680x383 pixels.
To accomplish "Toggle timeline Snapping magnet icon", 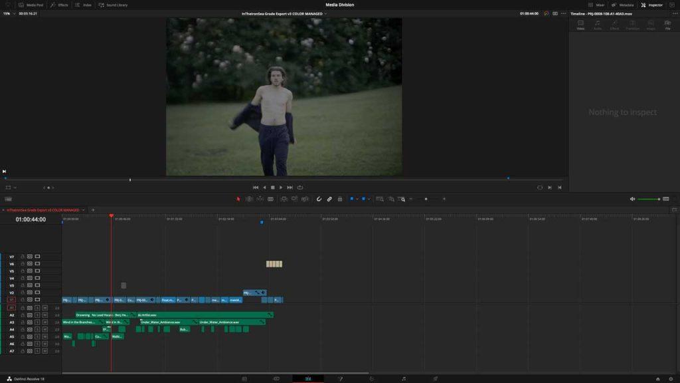I will (x=319, y=199).
